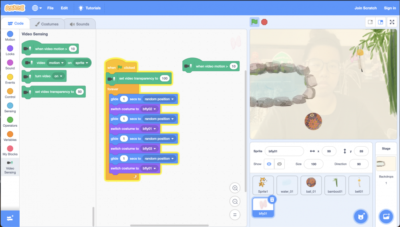Open the File menu
400x227 pixels.
[x=50, y=8]
